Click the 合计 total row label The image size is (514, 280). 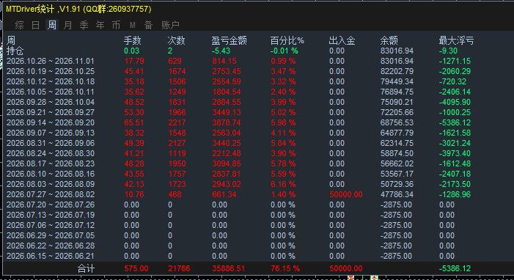point(87,268)
